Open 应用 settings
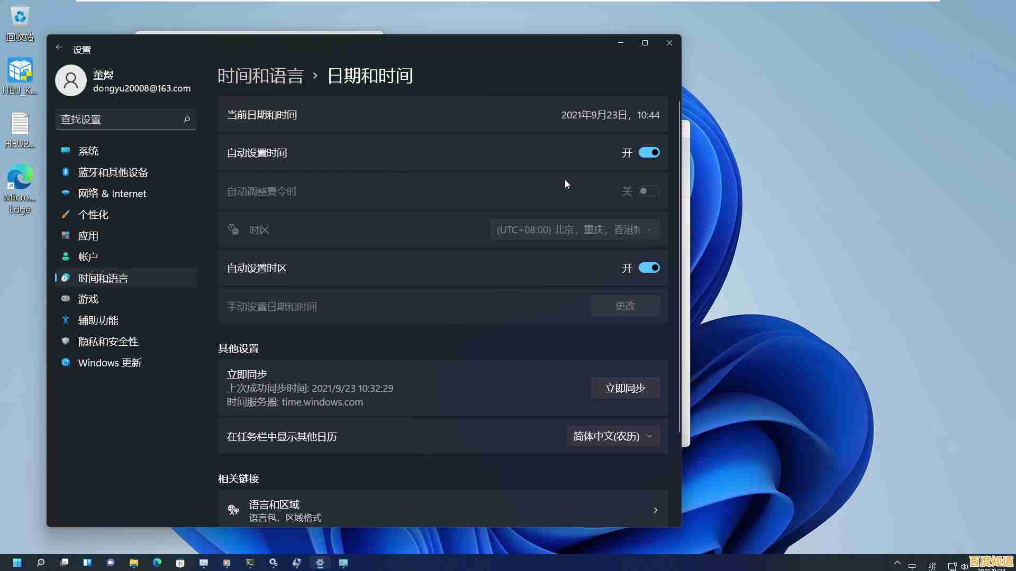 [88, 236]
